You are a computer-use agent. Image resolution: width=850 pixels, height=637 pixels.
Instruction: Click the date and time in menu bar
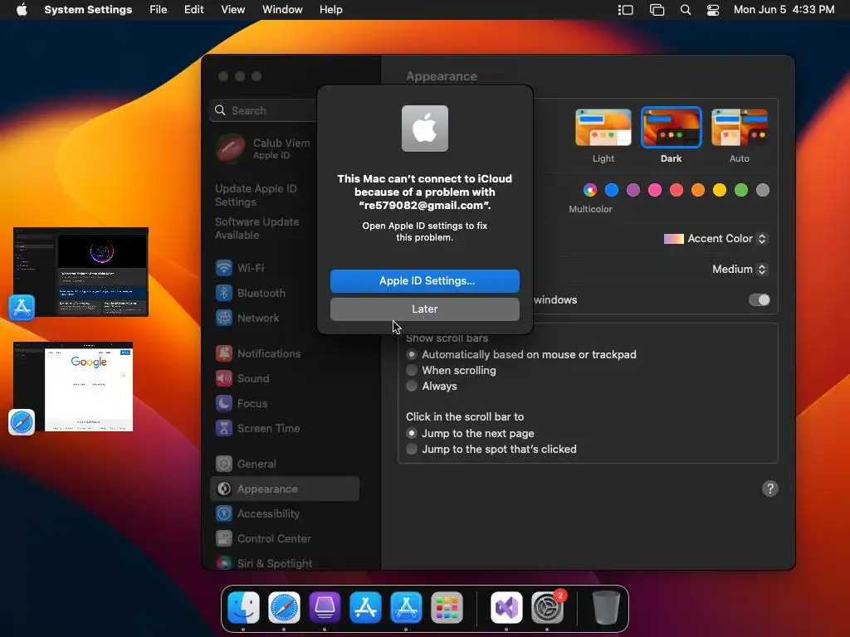click(x=784, y=10)
